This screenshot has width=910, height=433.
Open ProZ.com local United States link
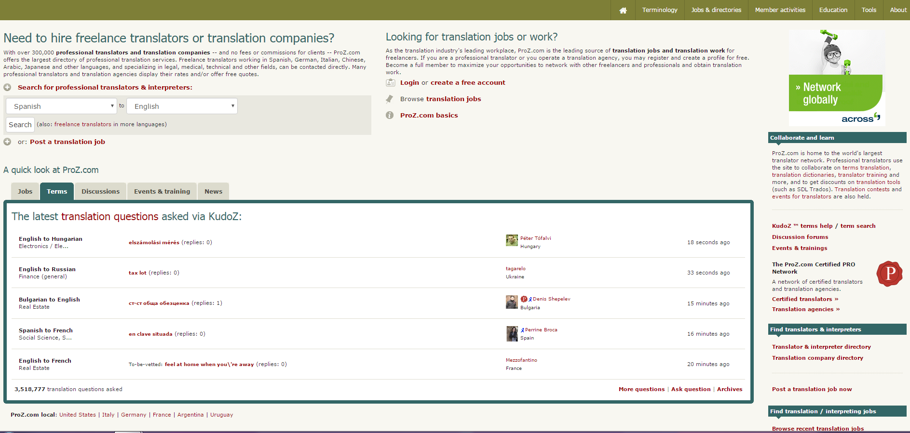[x=78, y=415]
